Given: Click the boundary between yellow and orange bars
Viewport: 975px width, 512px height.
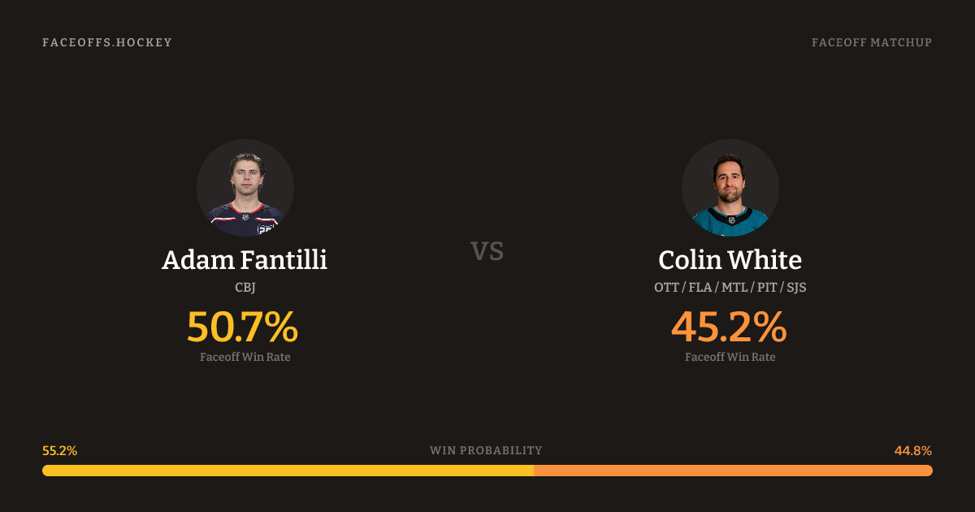Looking at the screenshot, I should [534, 471].
